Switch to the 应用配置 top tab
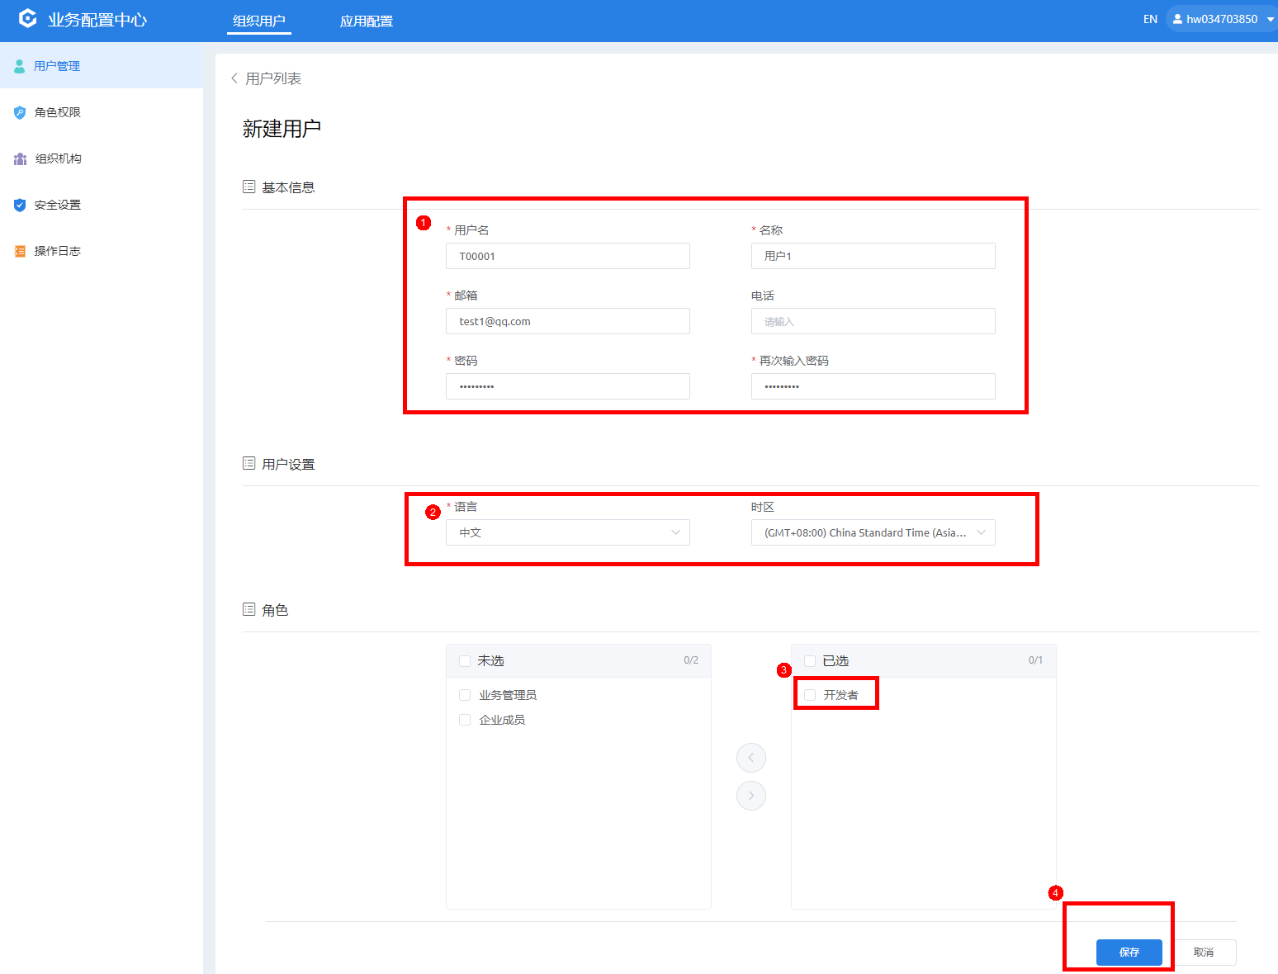The width and height of the screenshot is (1278, 974). (x=367, y=21)
